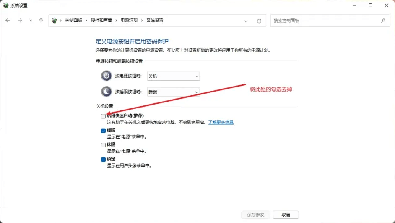Open the 按电源按钮时 dropdown
Image resolution: width=395 pixels, height=223 pixels.
coord(173,76)
